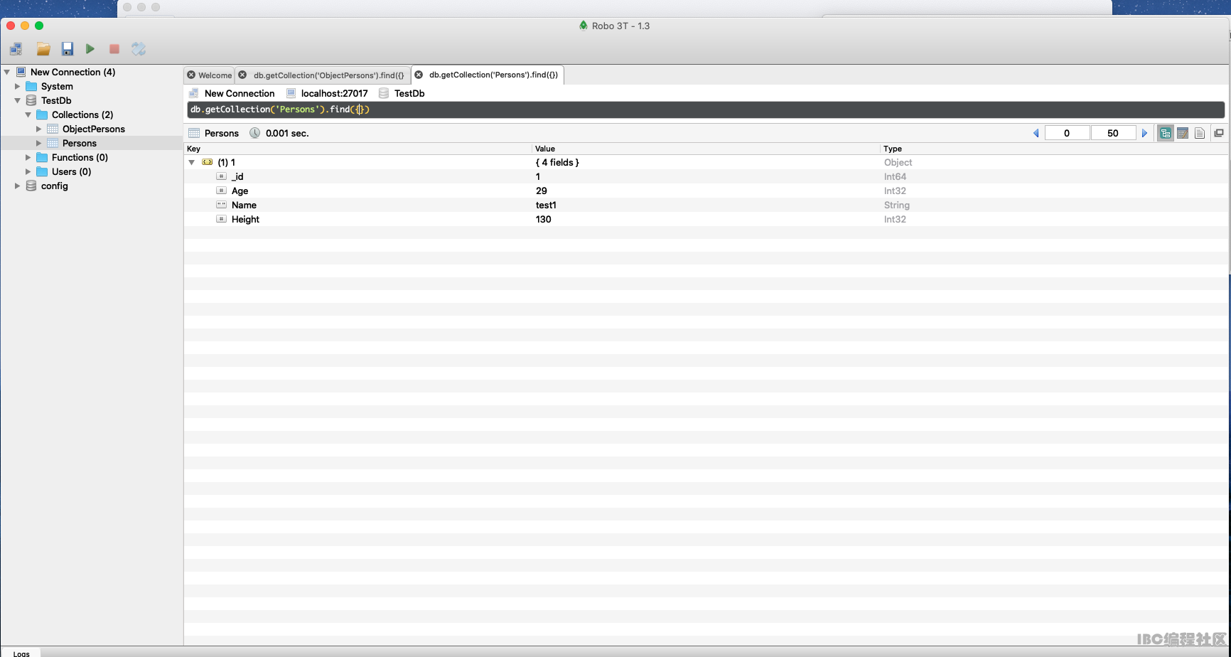Click Functions (0) folder icon
The width and height of the screenshot is (1231, 657).
[x=42, y=157]
